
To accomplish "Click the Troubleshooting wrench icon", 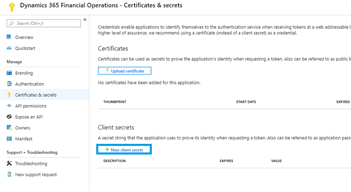I will [9, 164].
